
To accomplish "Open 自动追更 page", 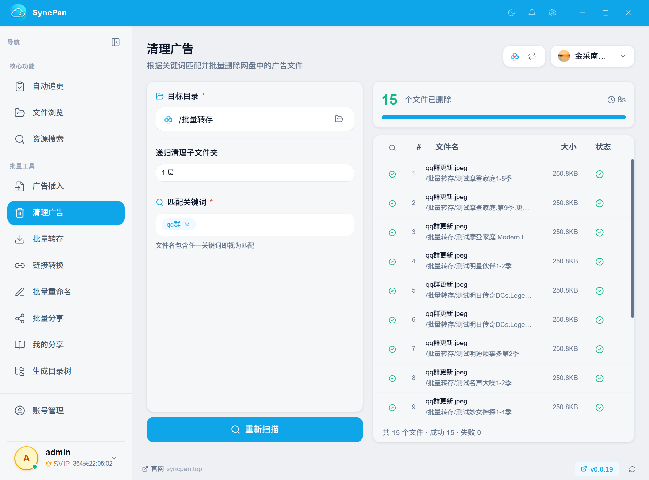I will pyautogui.click(x=66, y=86).
